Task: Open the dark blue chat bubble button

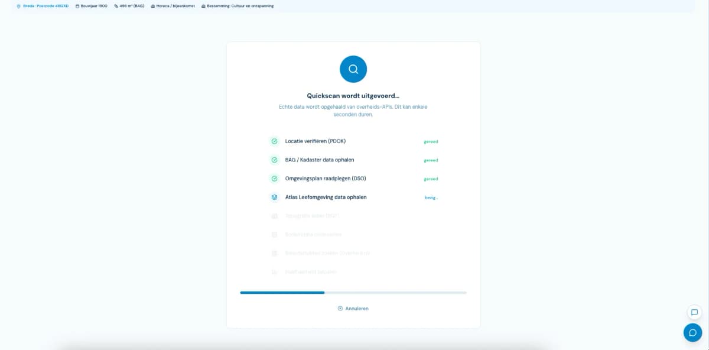Action: (x=692, y=332)
